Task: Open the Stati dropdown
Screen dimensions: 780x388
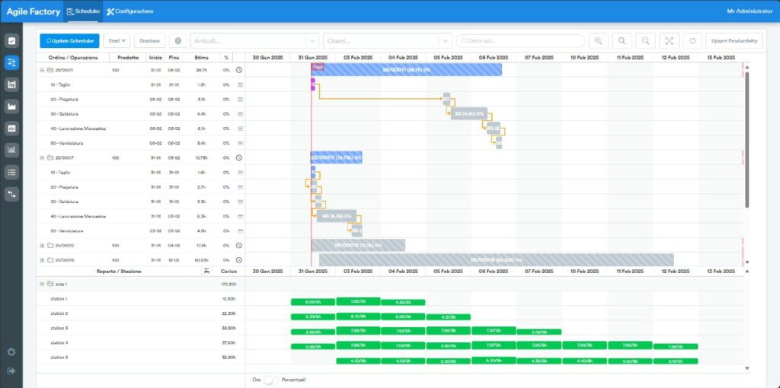Action: [117, 41]
